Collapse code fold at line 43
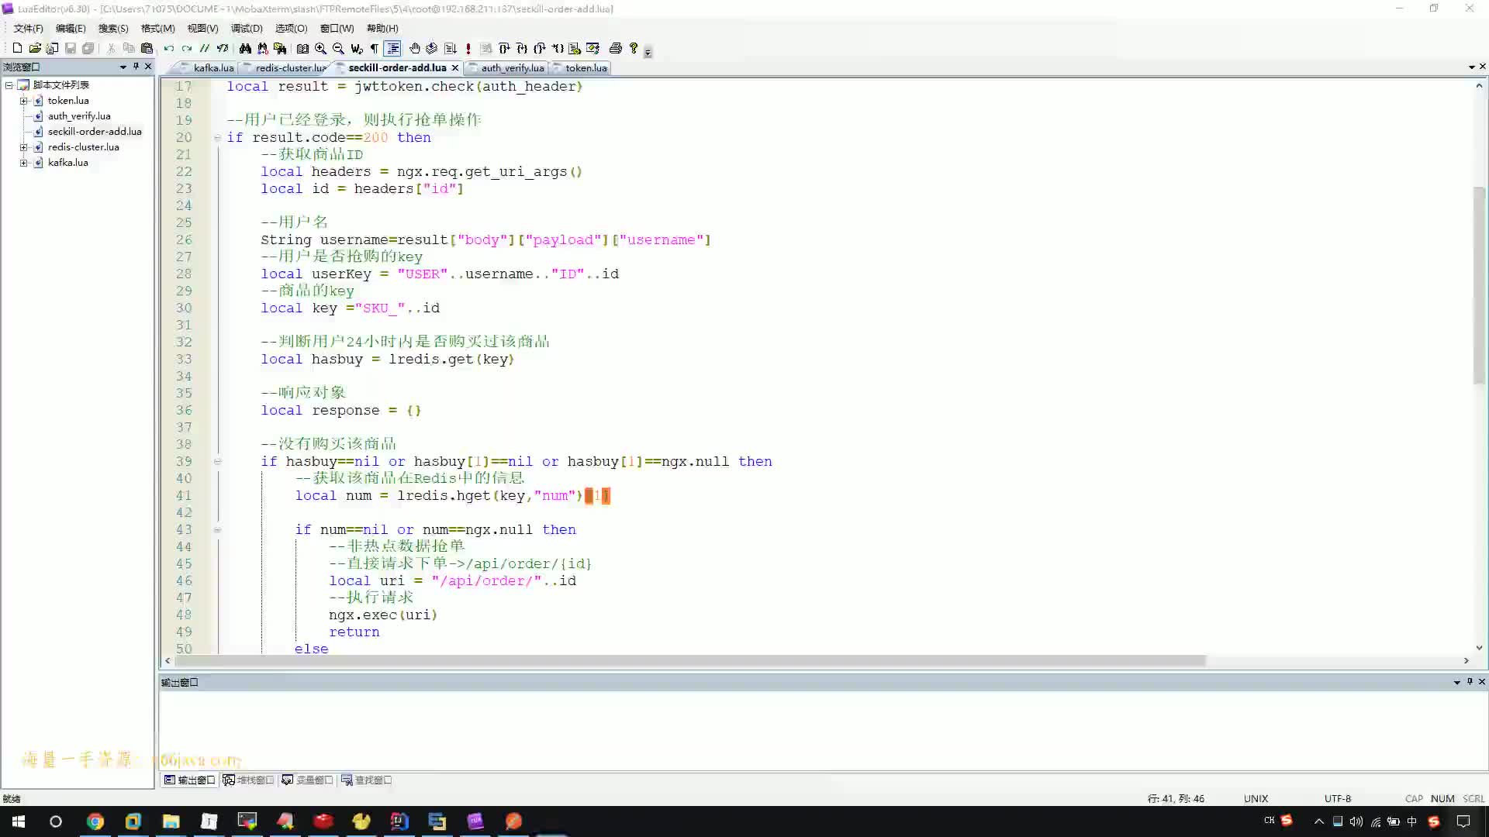Screen dimensions: 1489x837 (217, 529)
